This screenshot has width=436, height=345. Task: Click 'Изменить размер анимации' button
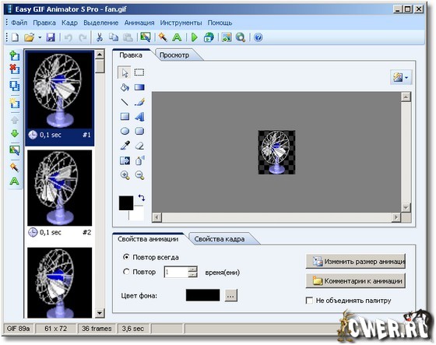pyautogui.click(x=356, y=262)
